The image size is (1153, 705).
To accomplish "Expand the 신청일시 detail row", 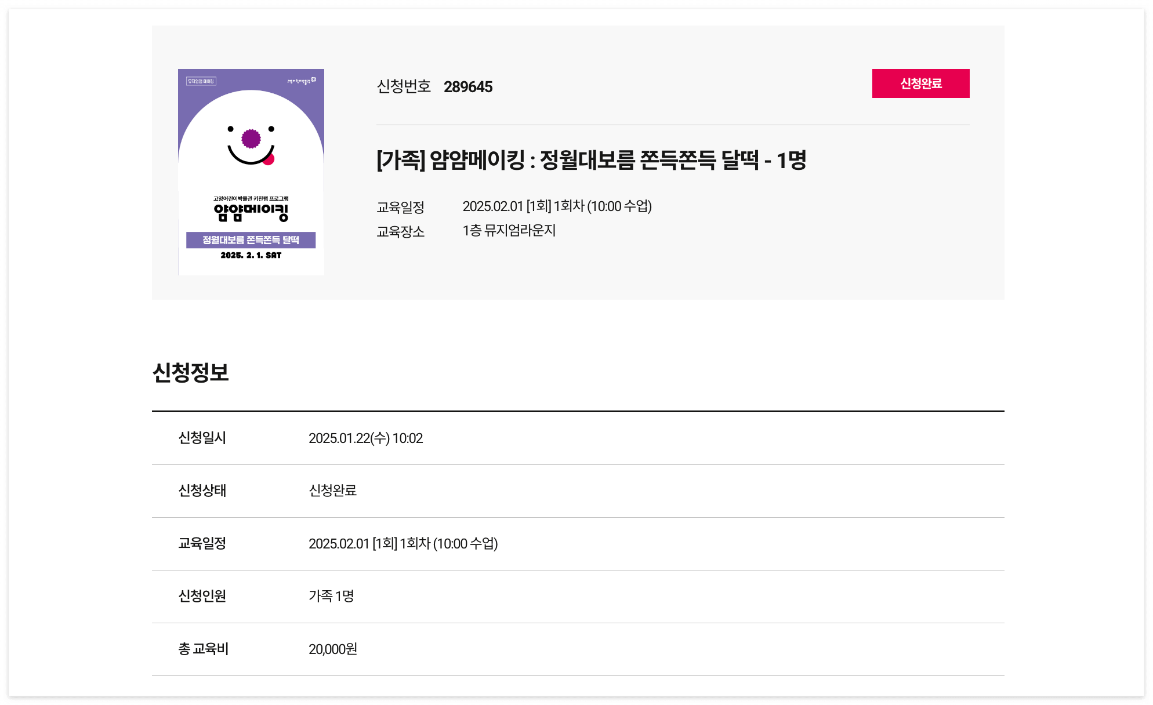I will (x=365, y=438).
